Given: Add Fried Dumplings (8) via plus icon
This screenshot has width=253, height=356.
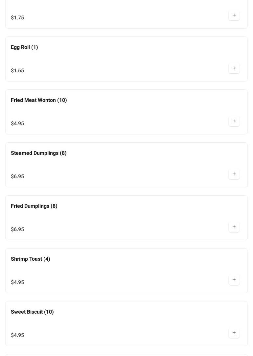Looking at the screenshot, I should tap(234, 227).
